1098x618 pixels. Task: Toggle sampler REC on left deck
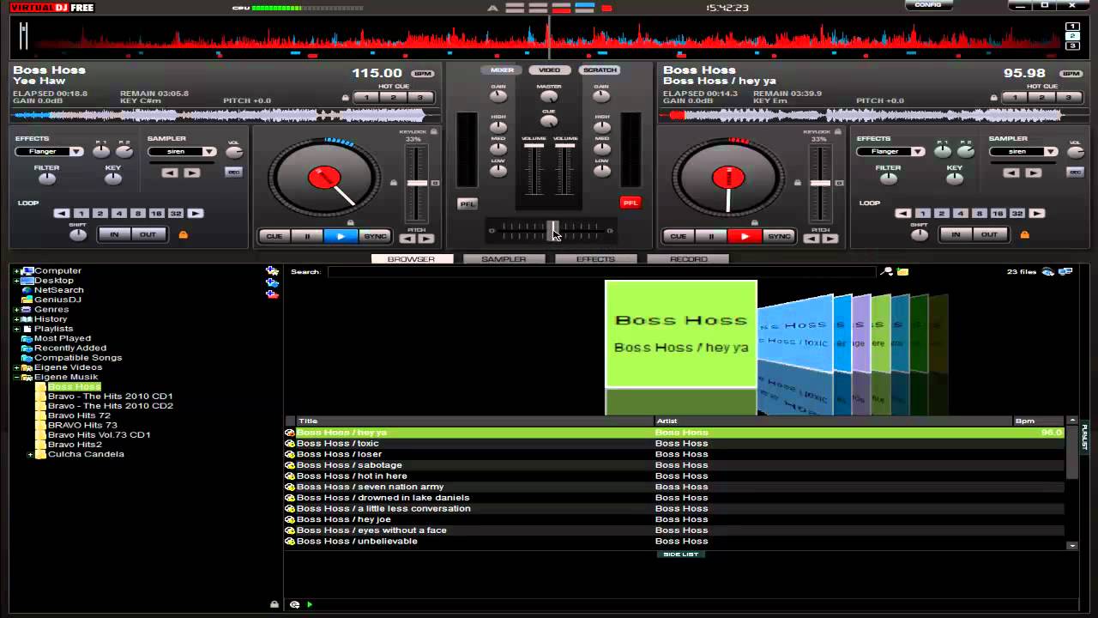233,172
